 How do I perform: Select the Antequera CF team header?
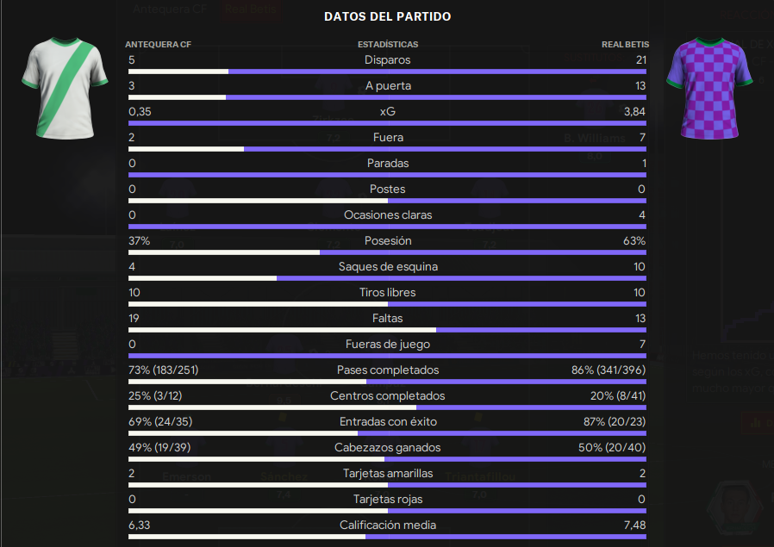click(x=158, y=45)
